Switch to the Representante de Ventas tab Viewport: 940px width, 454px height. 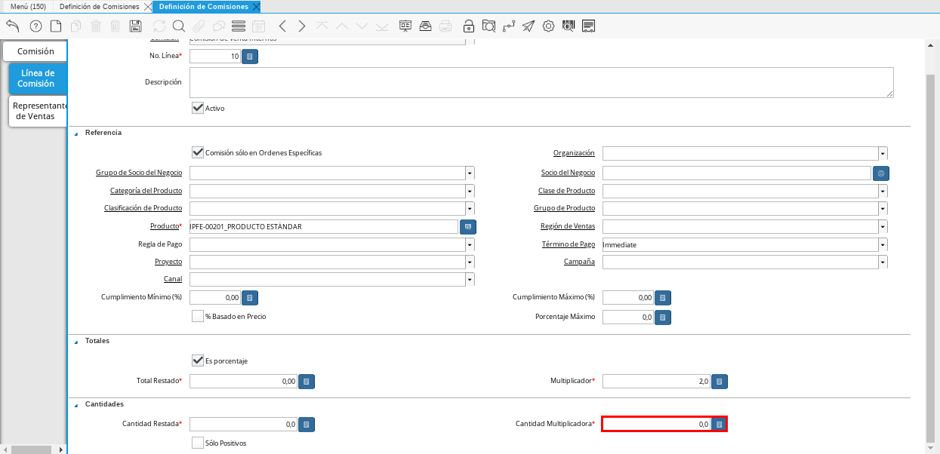tap(39, 111)
